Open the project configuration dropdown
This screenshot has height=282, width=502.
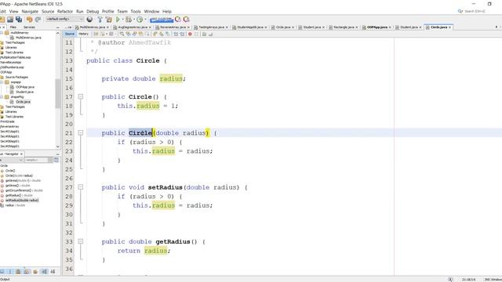pyautogui.click(x=64, y=19)
